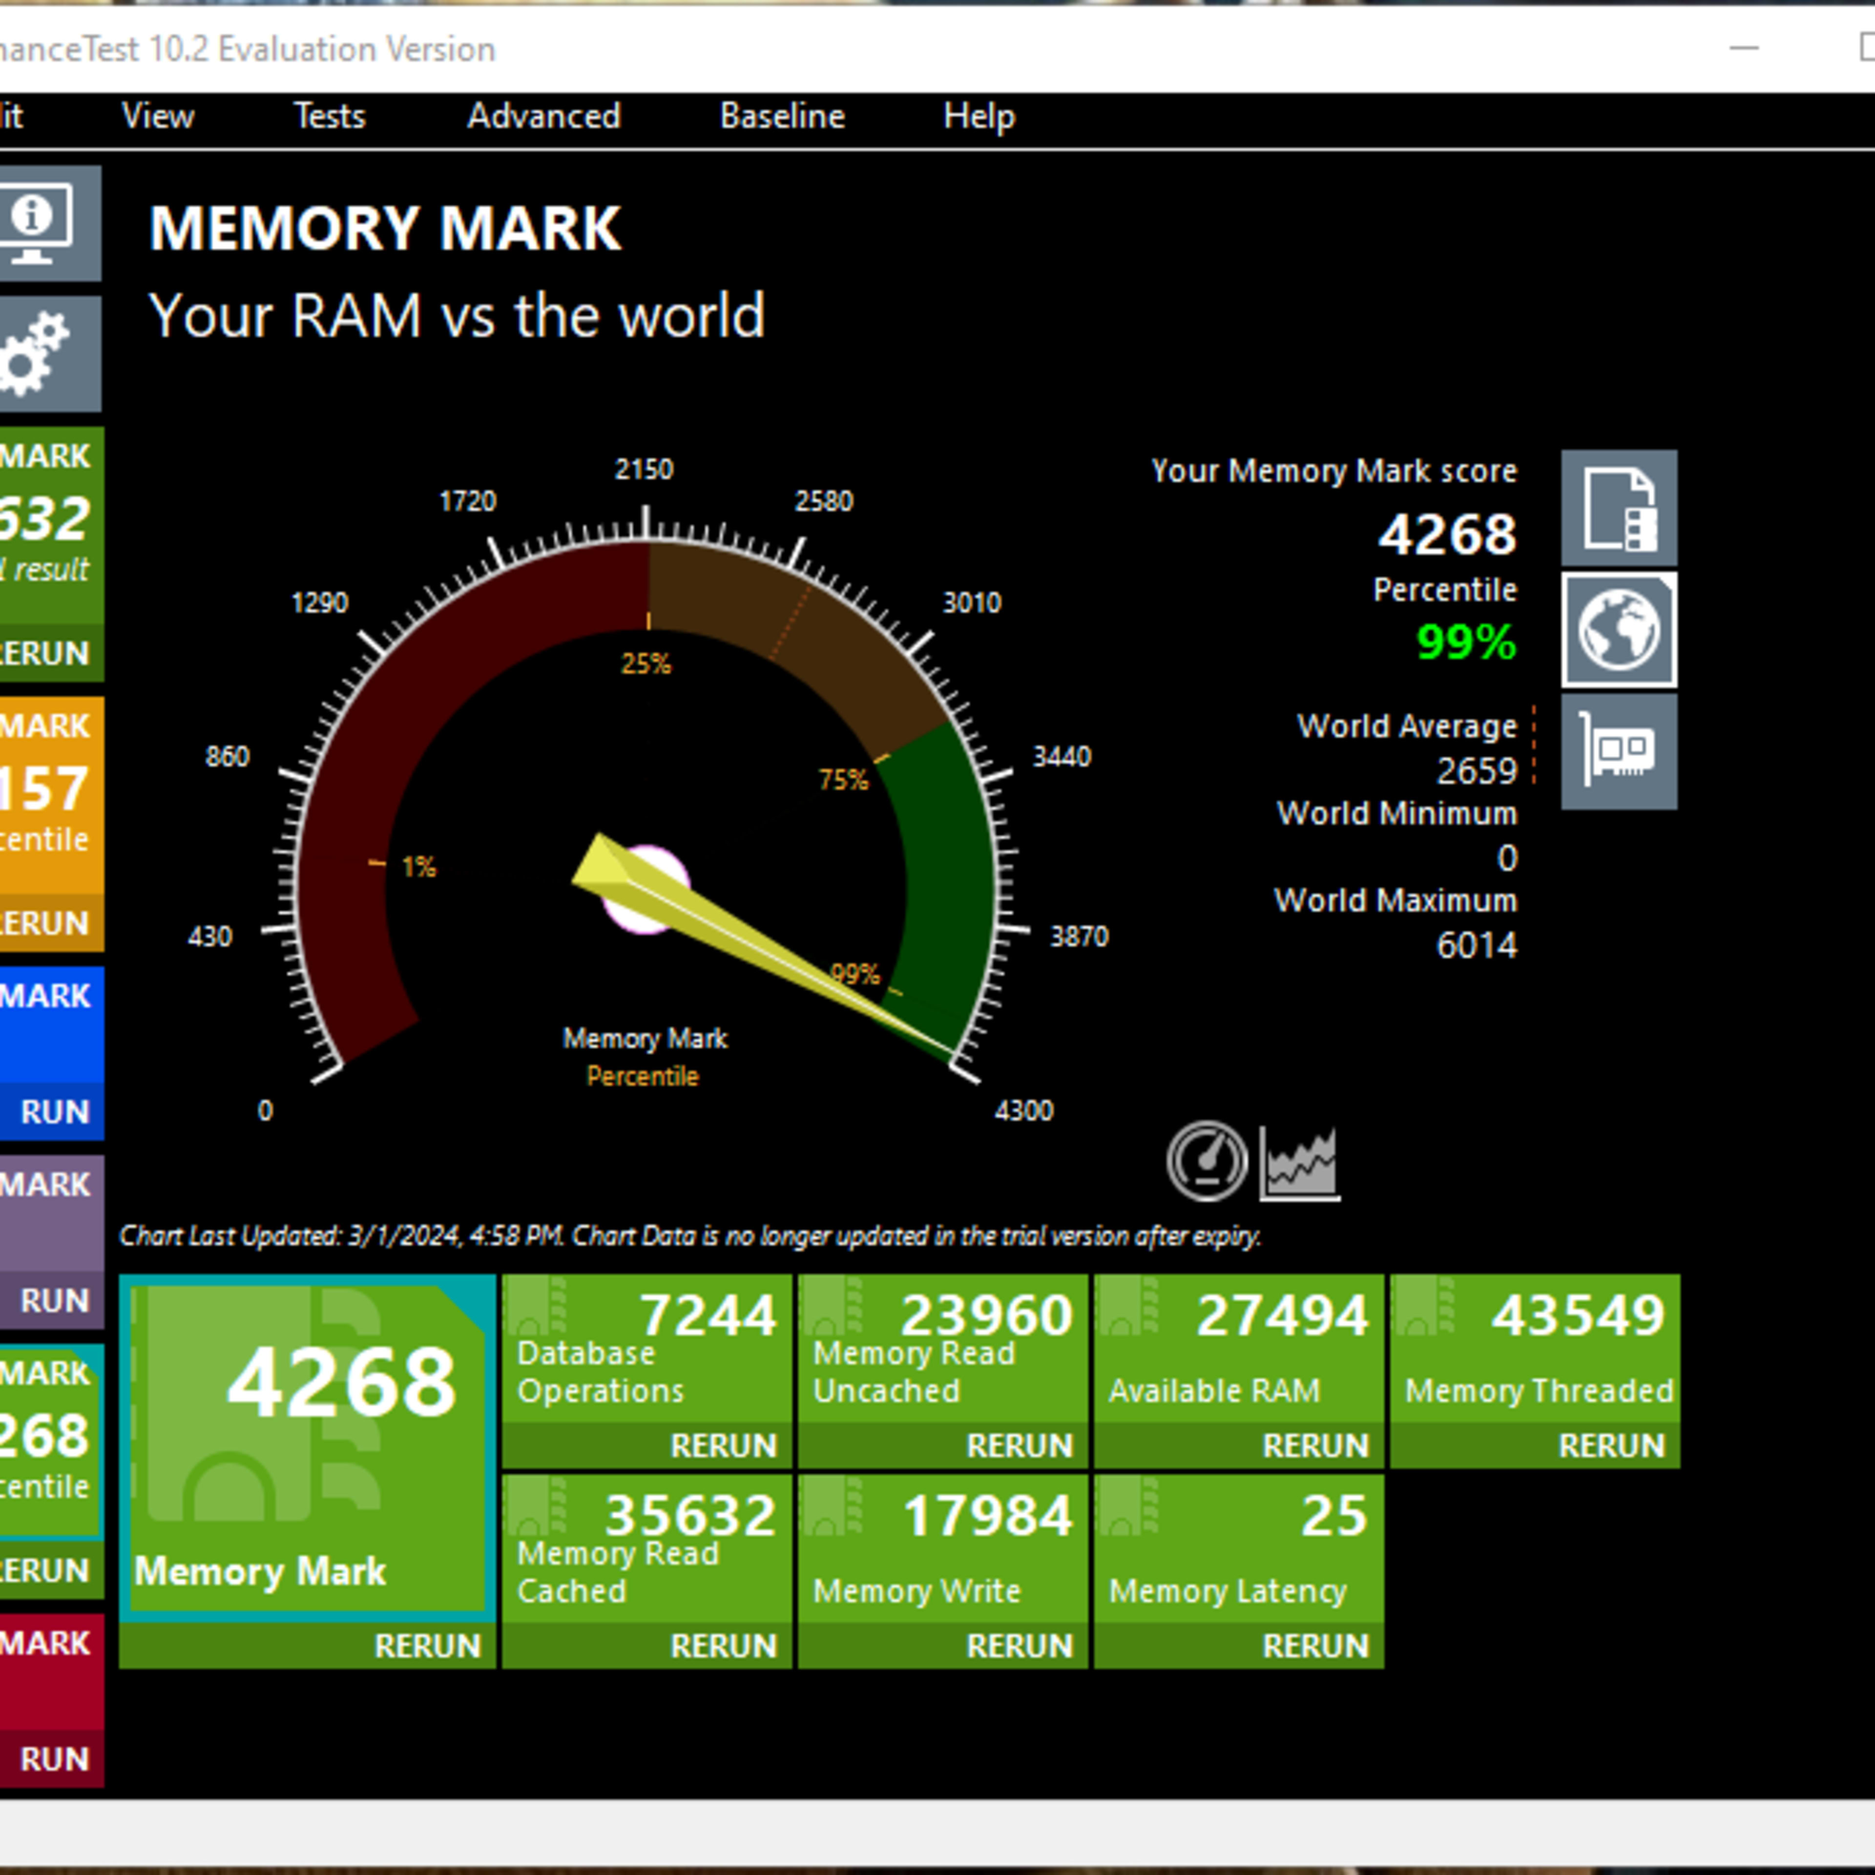Switch to the gauge speedometer view icon
Viewport: 1875px width, 1875px height.
coord(1207,1161)
